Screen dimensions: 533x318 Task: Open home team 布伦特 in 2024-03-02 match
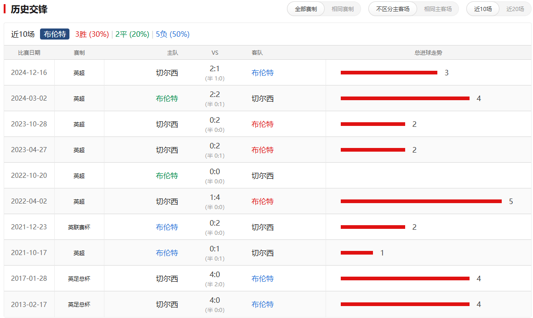pos(167,98)
